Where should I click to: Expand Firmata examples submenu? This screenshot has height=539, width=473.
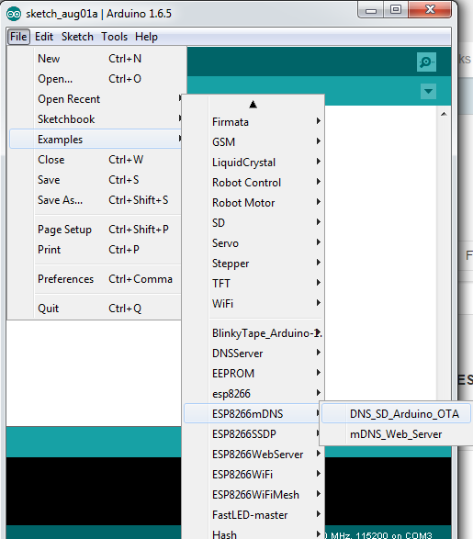[253, 122]
